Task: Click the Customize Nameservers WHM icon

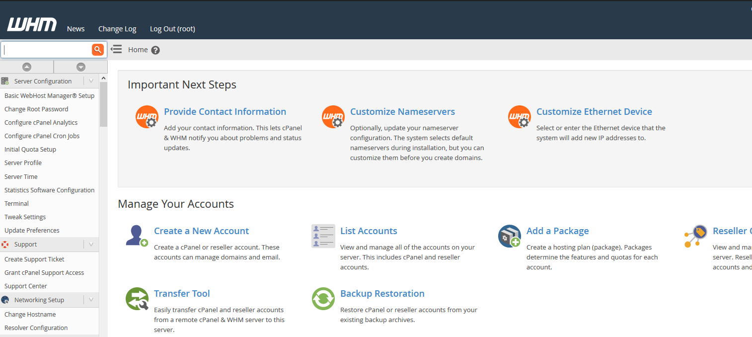Action: click(x=333, y=117)
